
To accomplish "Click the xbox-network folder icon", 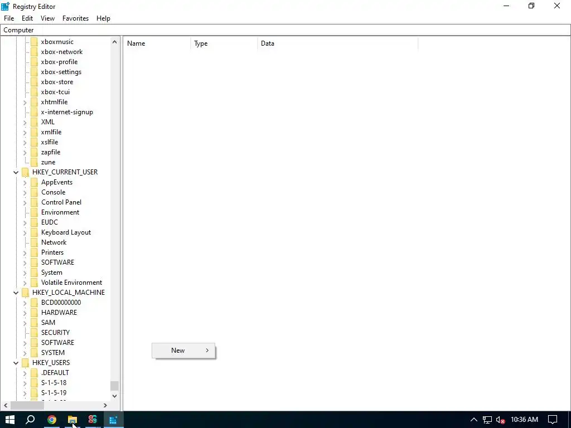I will [x=34, y=52].
